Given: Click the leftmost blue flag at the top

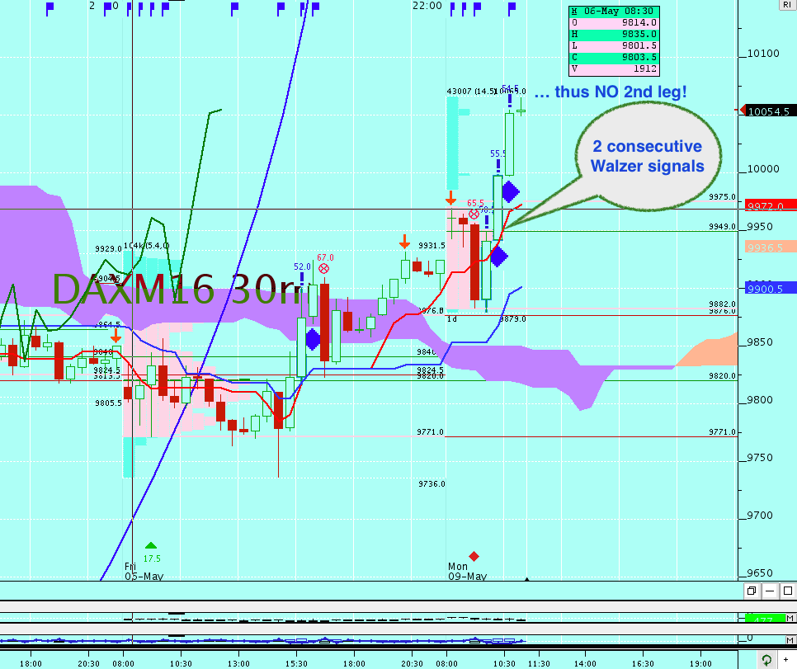Looking at the screenshot, I should 50,8.
